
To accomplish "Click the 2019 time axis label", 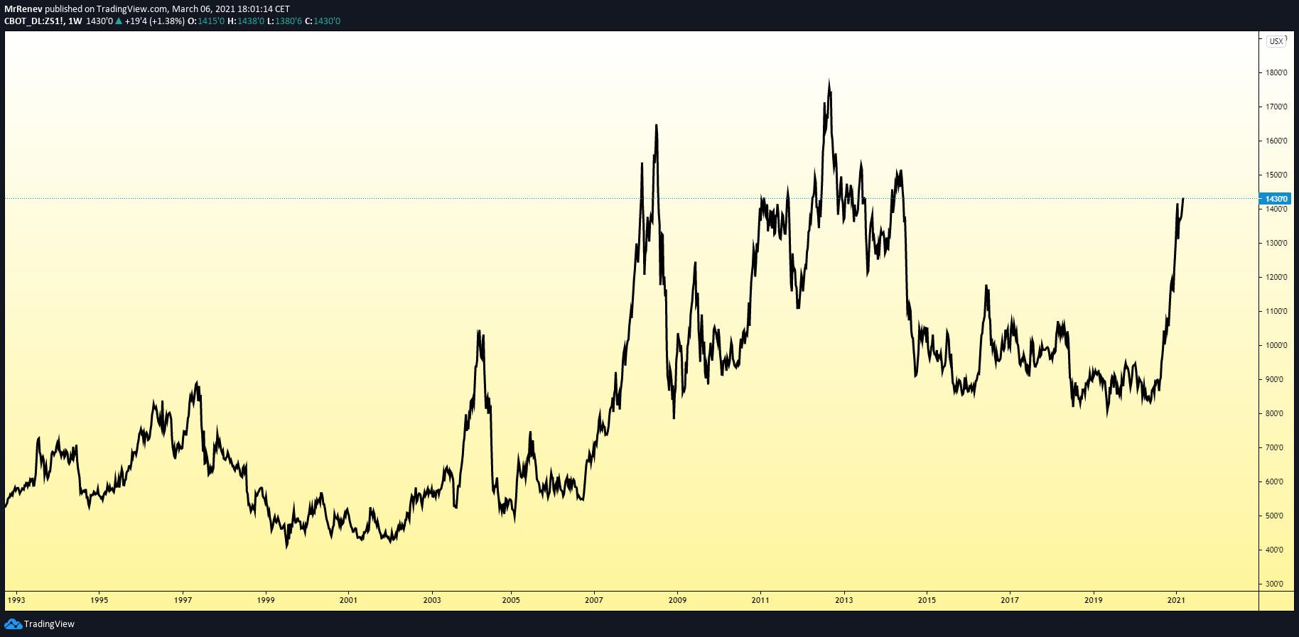I will pyautogui.click(x=1094, y=600).
